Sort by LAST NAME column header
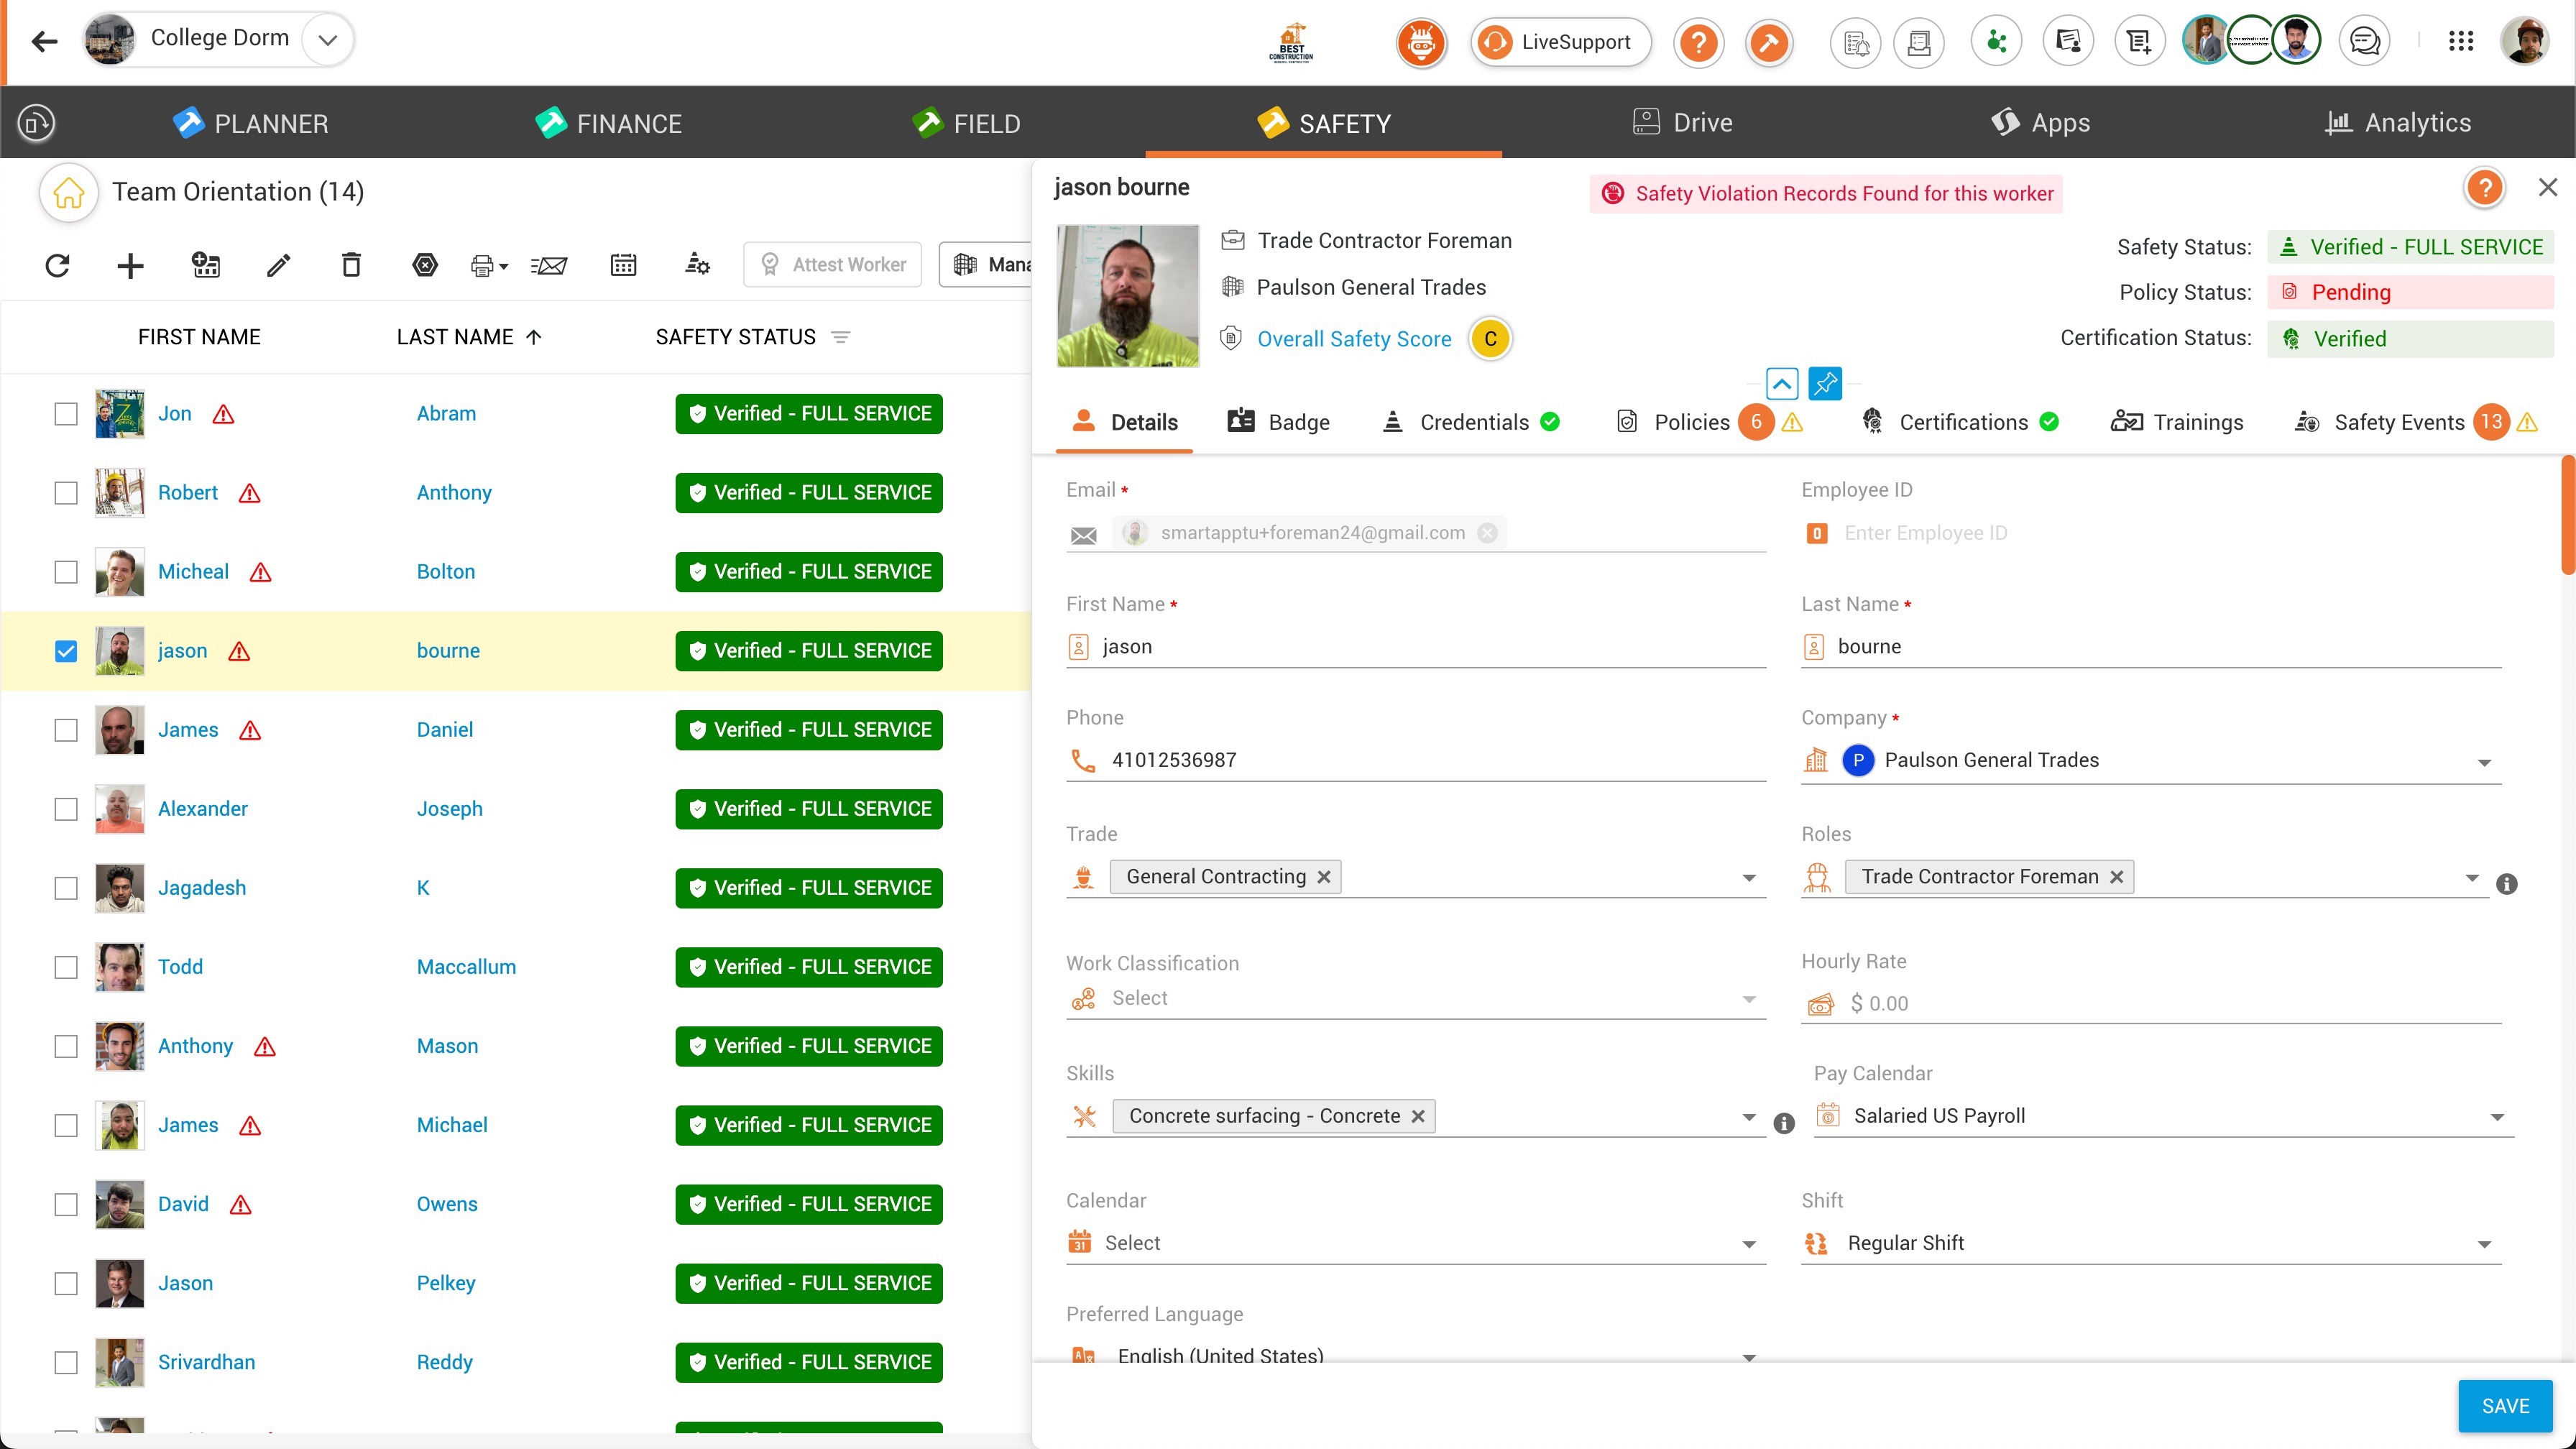The height and width of the screenshot is (1449, 2576). point(468,337)
